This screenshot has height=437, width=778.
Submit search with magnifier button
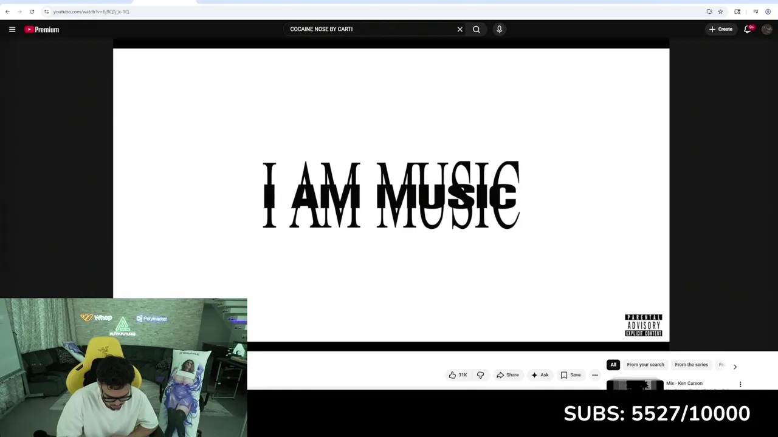point(477,29)
